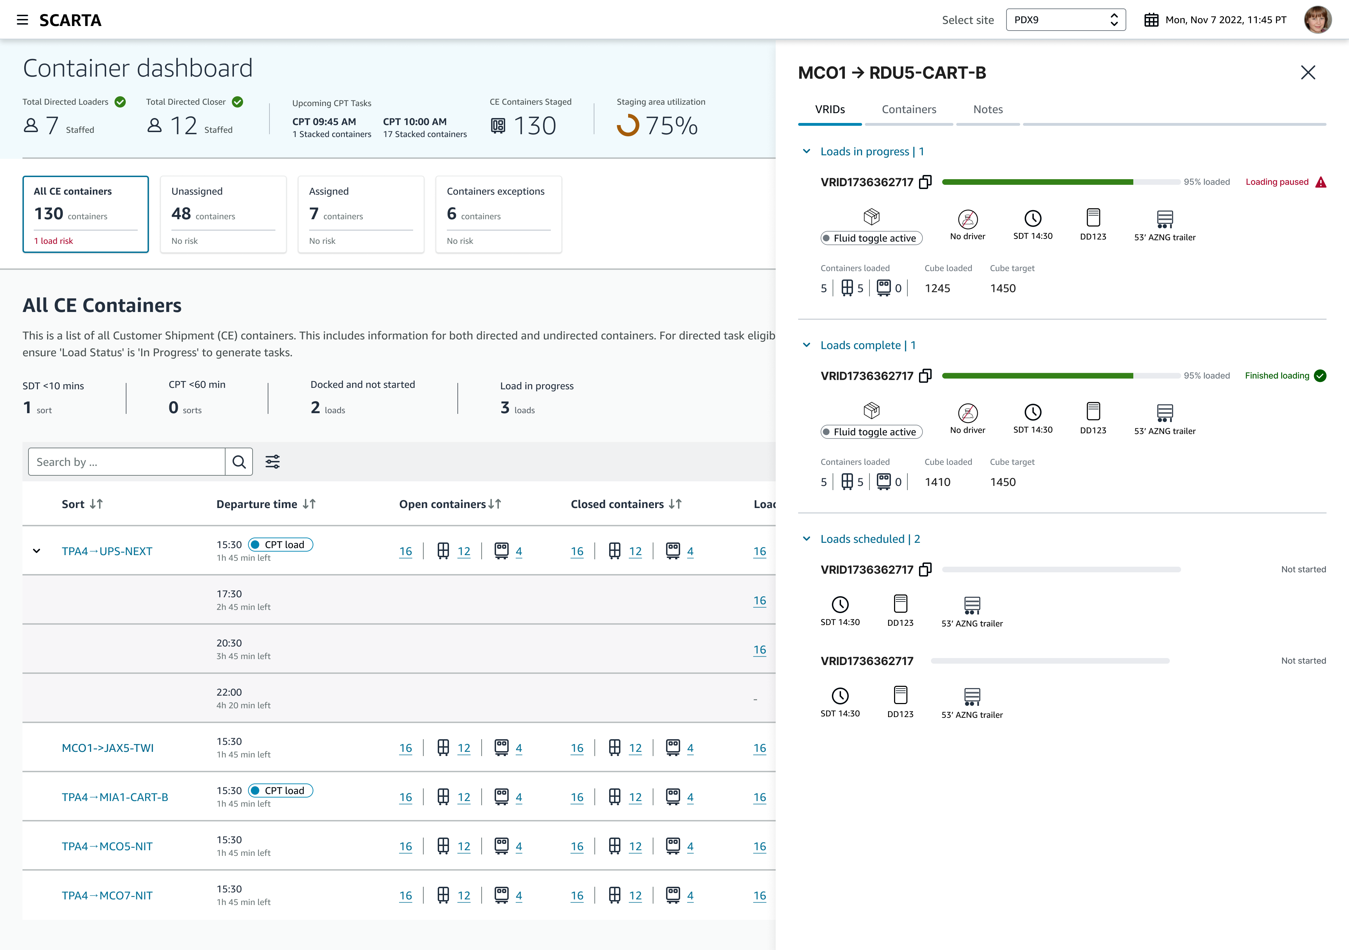The image size is (1349, 950).
Task: Collapse the Loads scheduled section
Action: [x=806, y=538]
